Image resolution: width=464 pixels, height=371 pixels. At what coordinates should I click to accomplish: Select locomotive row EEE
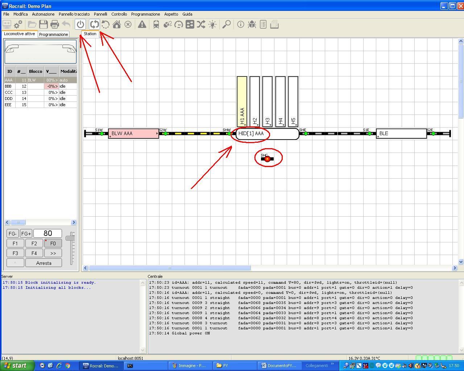point(41,105)
